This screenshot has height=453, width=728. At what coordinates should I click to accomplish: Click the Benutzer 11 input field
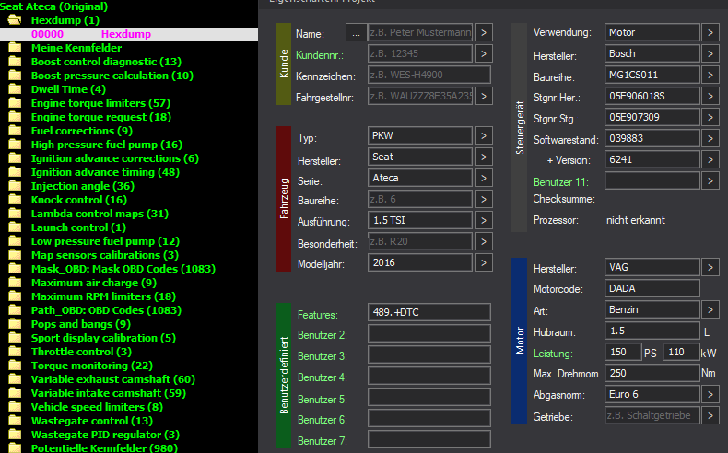652,180
